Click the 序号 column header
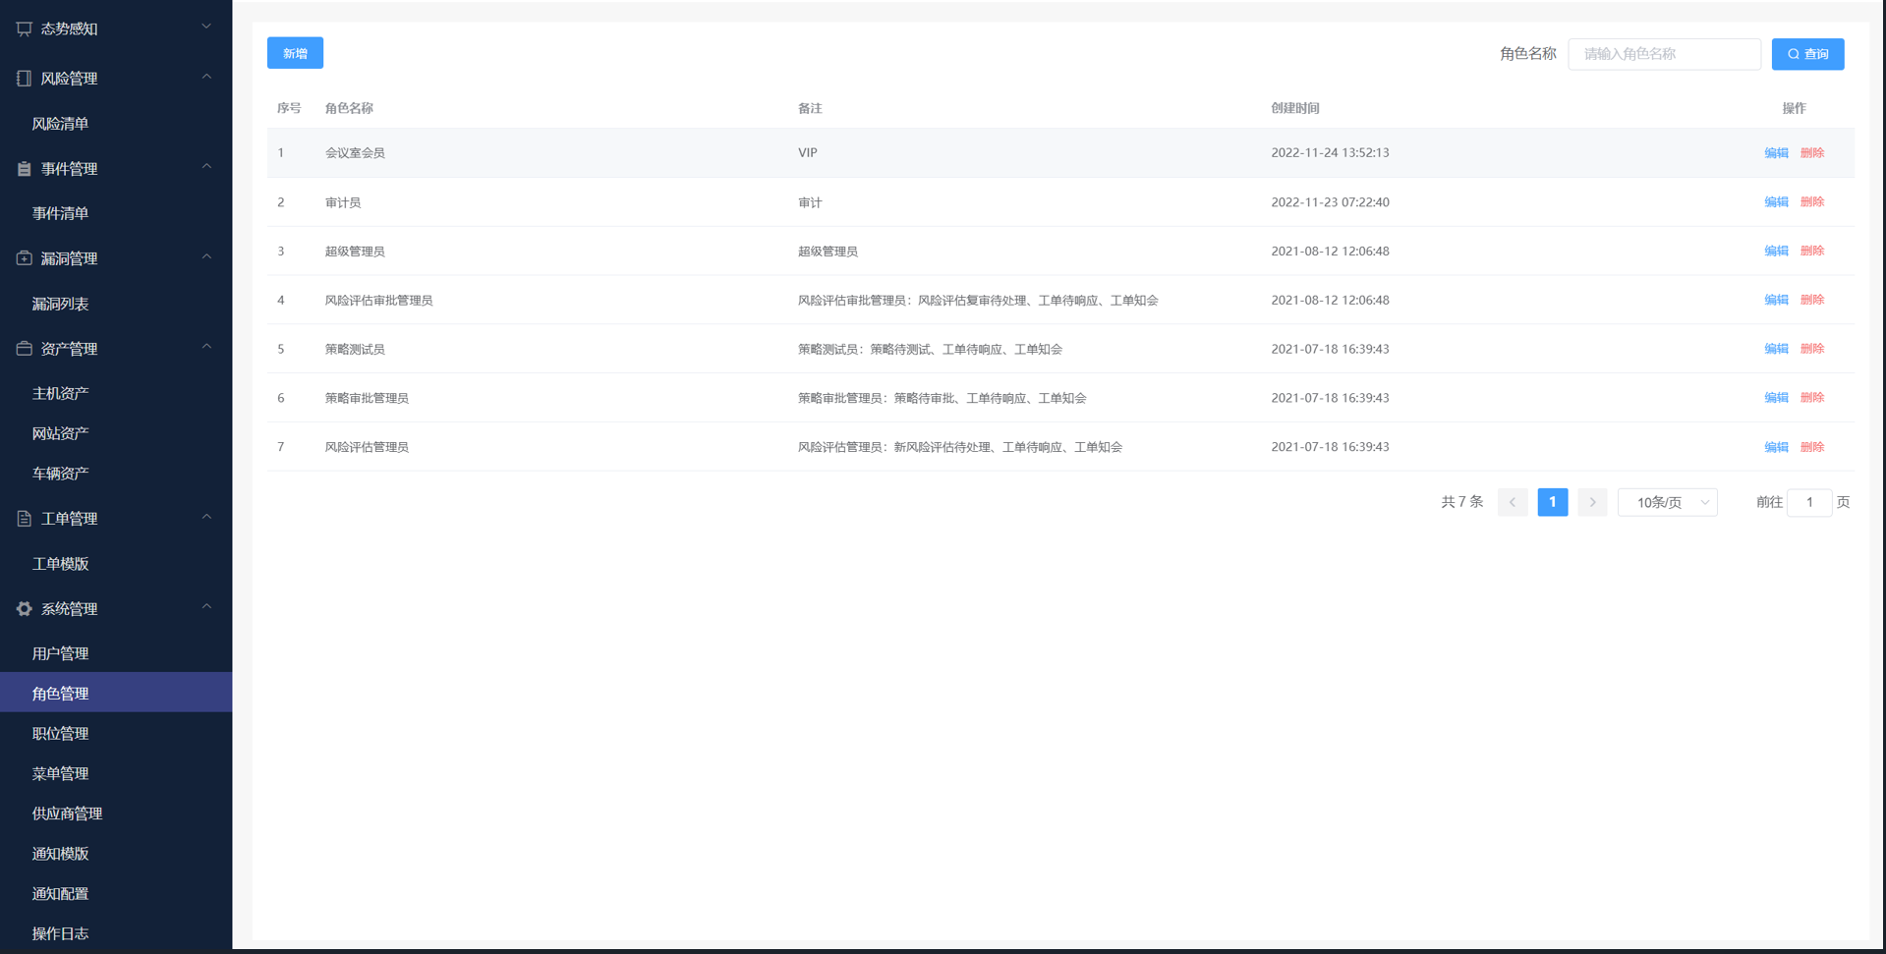1886x954 pixels. coord(289,108)
